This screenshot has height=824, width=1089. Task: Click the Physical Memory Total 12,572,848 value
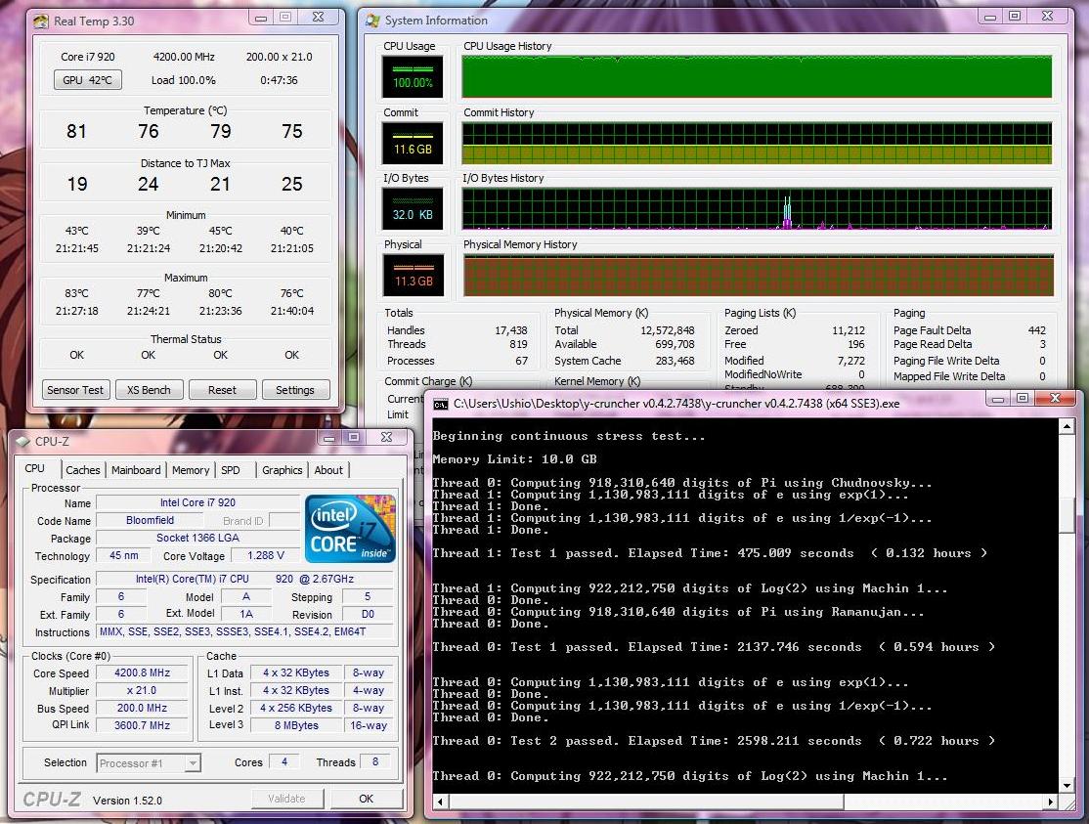[668, 330]
